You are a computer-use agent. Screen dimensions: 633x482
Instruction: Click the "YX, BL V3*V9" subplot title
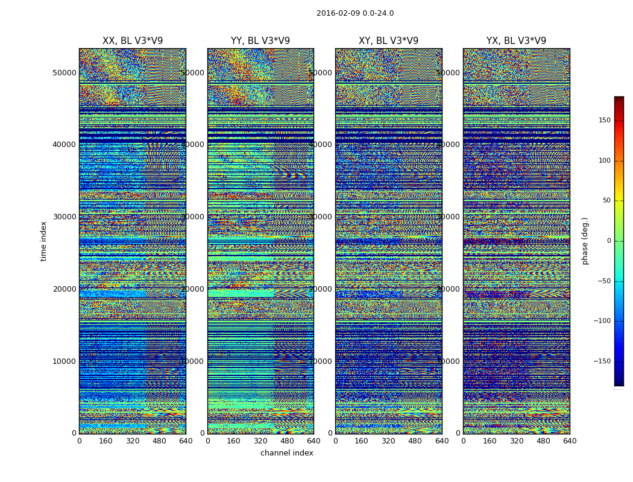(516, 41)
